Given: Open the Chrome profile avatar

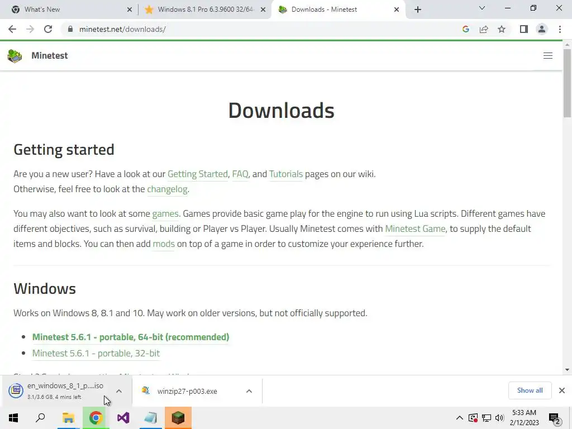Looking at the screenshot, I should point(542,29).
